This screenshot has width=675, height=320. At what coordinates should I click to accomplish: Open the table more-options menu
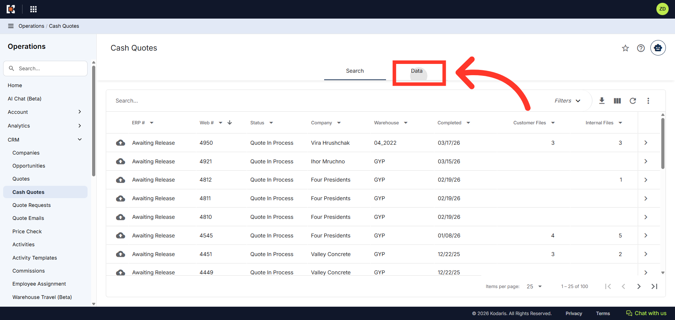tap(648, 101)
